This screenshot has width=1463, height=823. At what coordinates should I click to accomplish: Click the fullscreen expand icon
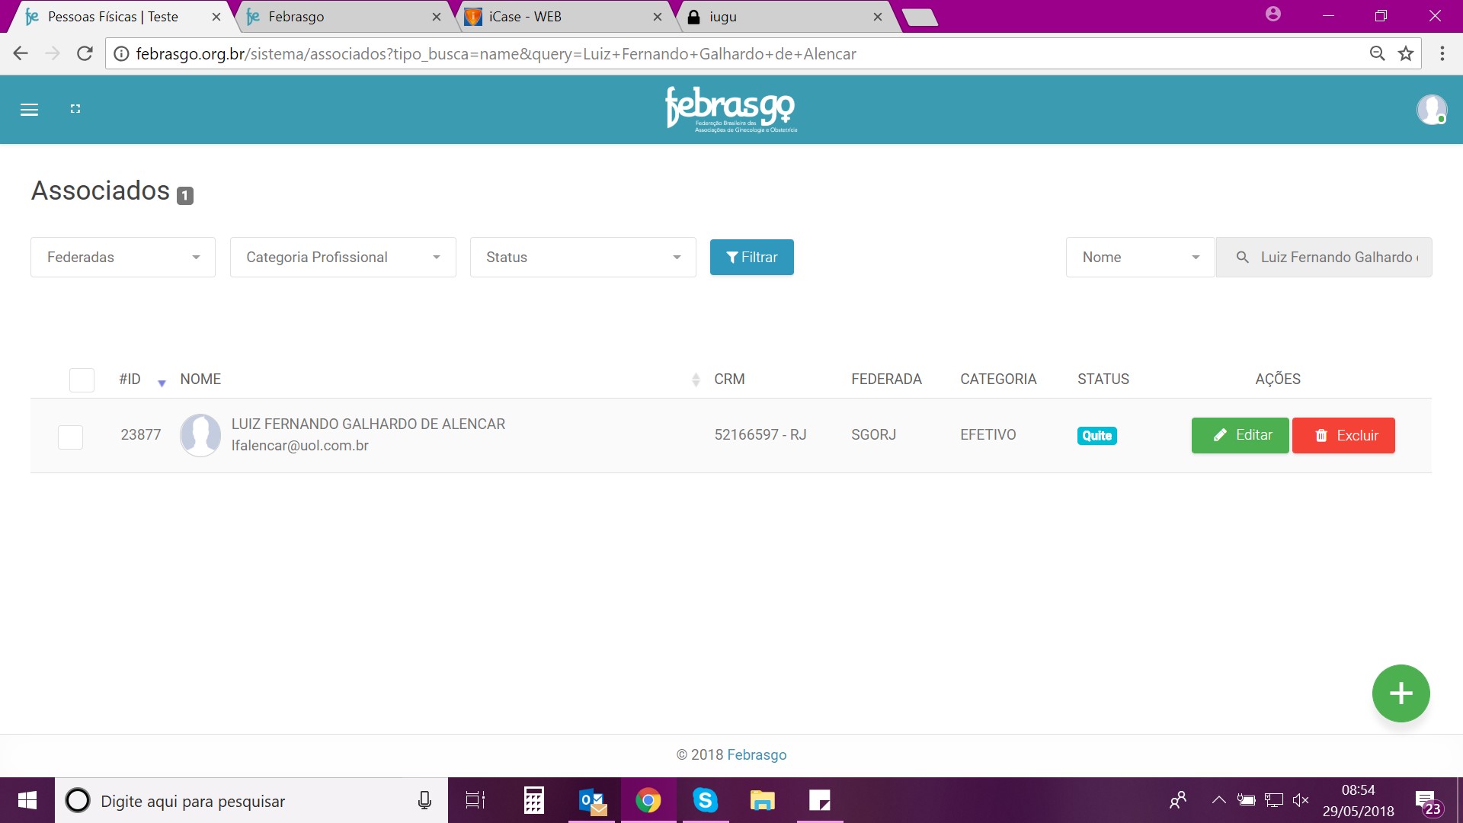click(75, 109)
